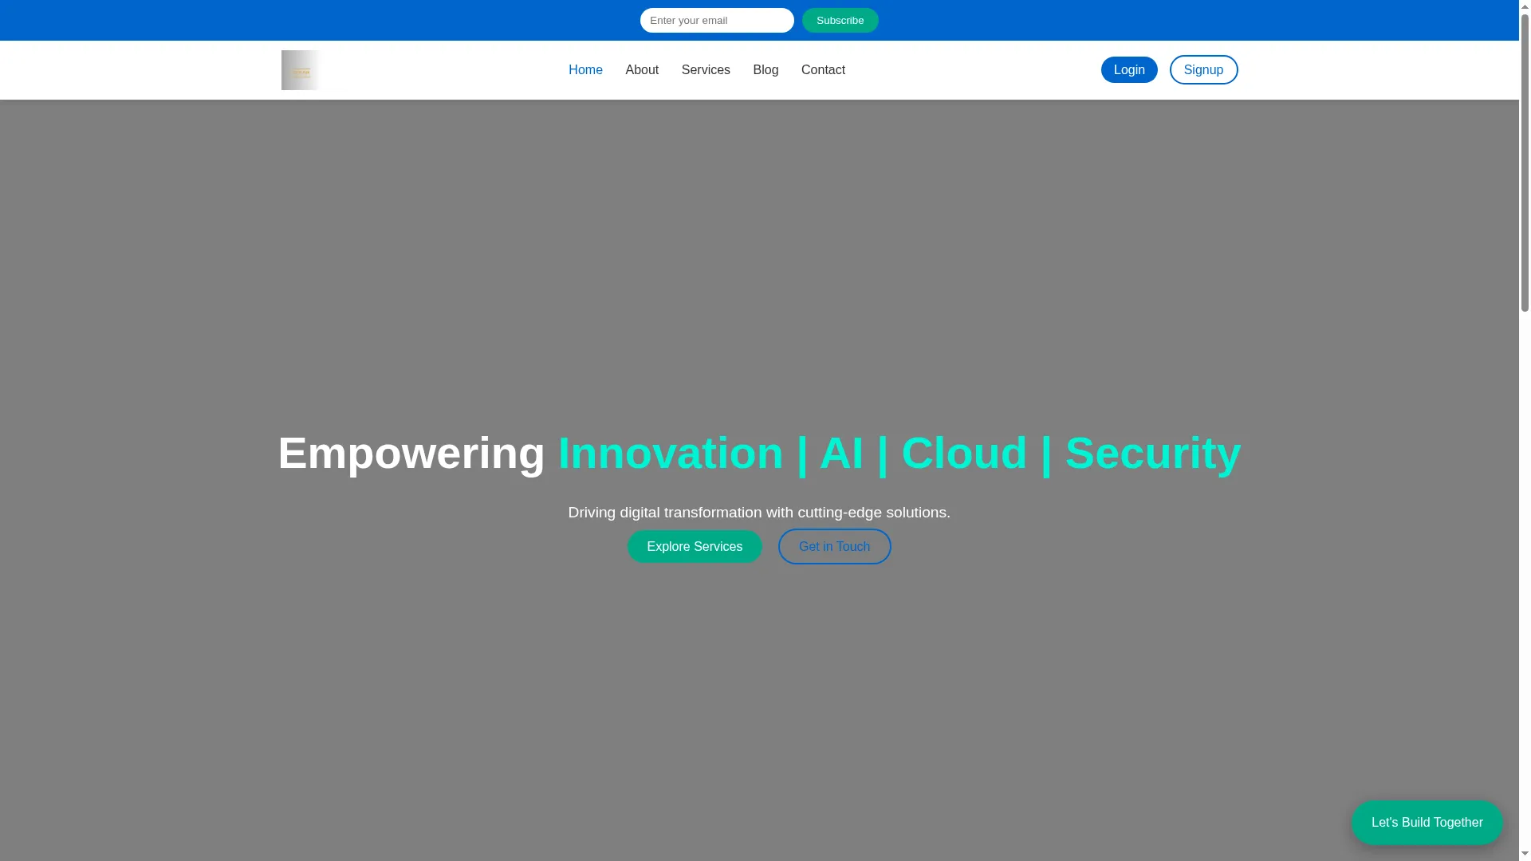The height and width of the screenshot is (861, 1531).
Task: Click the Login button
Action: (1129, 69)
